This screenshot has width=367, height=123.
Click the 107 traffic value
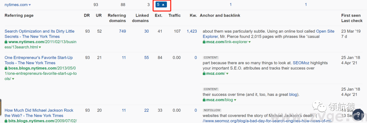click(177, 31)
